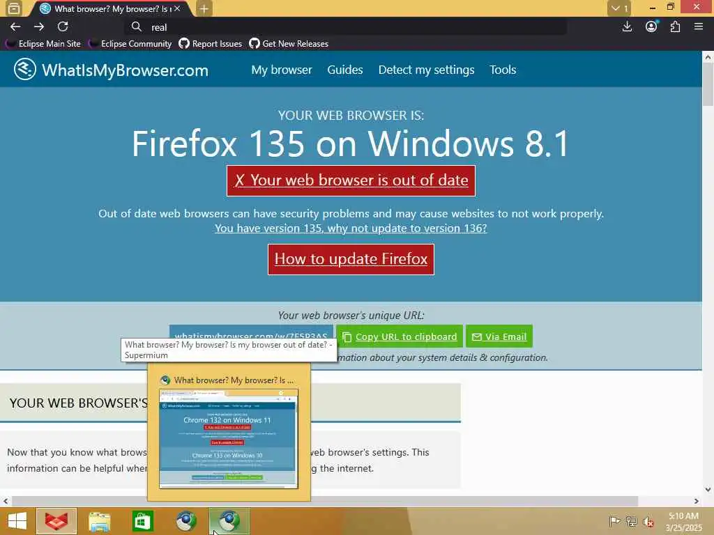Reload the page with the refresh icon
Viewport: 714px width, 535px height.
[x=63, y=27]
